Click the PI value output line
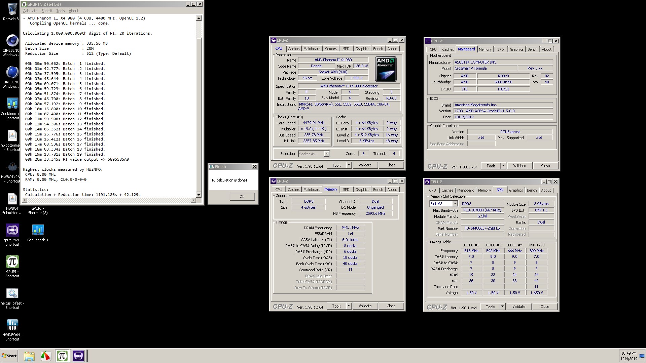The image size is (646, 363). [x=77, y=159]
